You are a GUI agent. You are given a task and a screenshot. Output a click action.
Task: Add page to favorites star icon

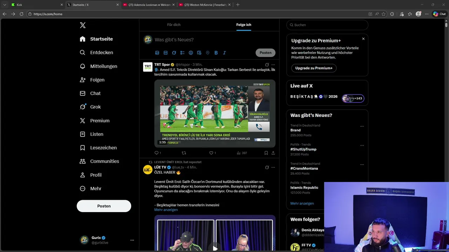(383, 14)
